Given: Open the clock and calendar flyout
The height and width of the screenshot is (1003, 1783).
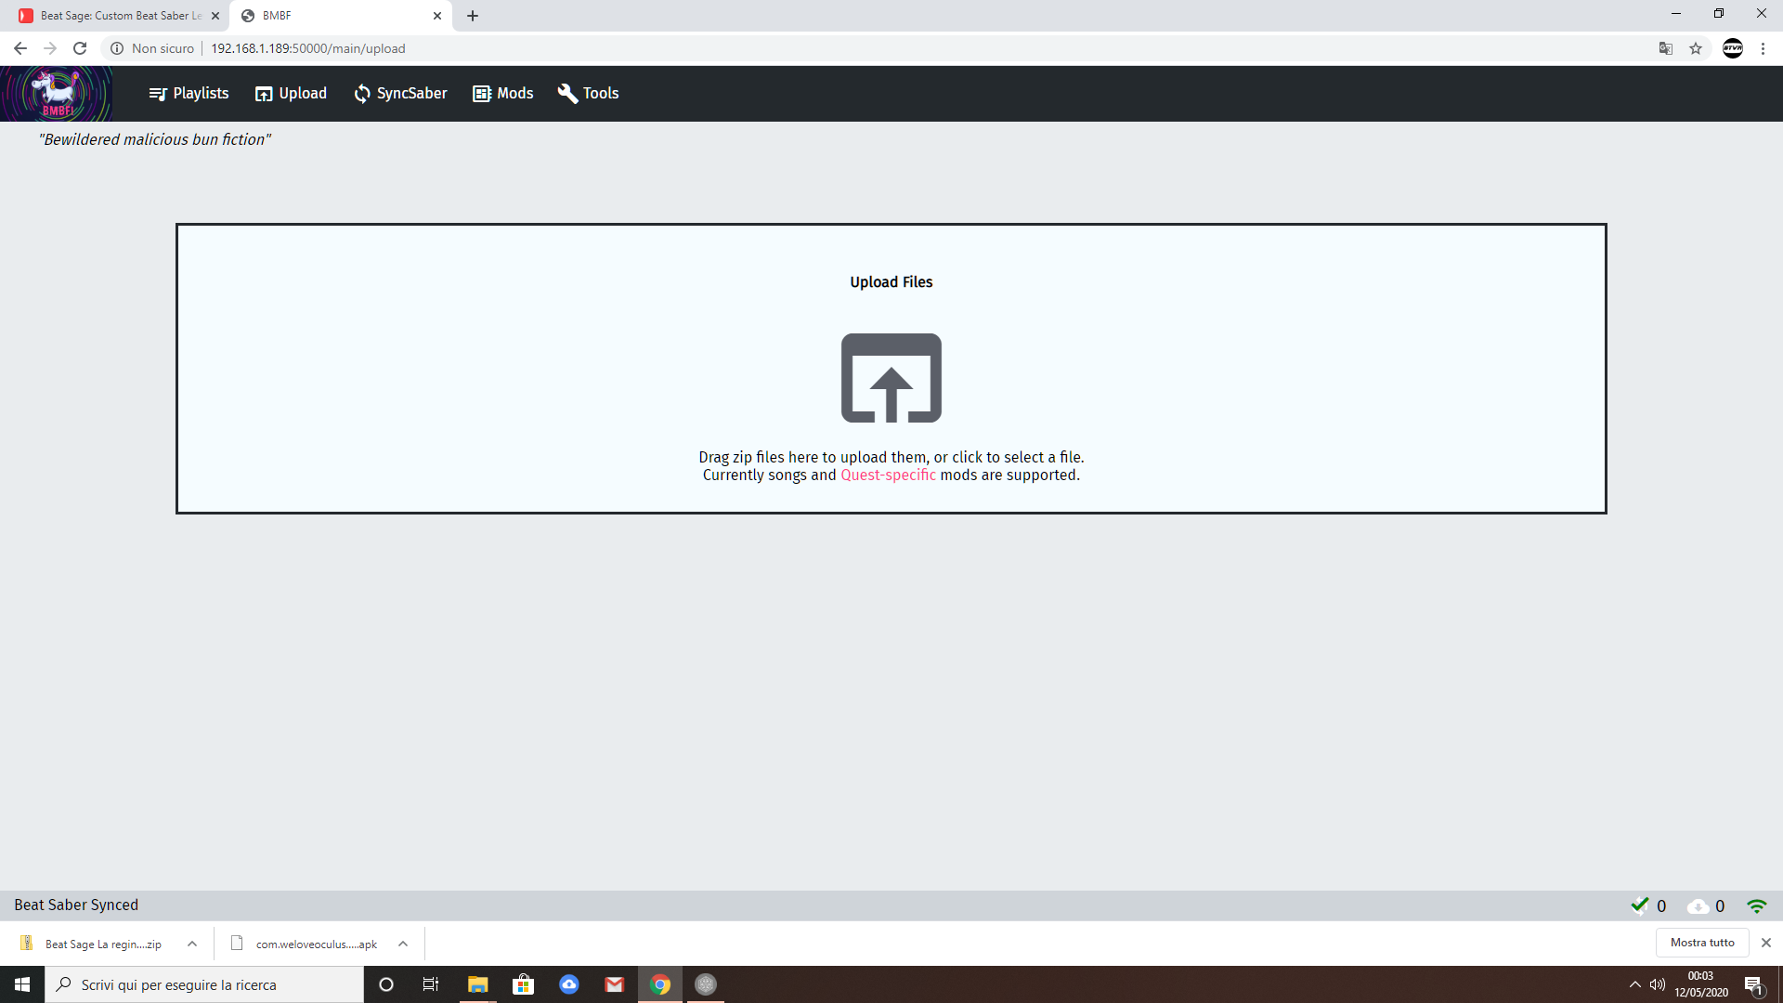Looking at the screenshot, I should coord(1701,984).
